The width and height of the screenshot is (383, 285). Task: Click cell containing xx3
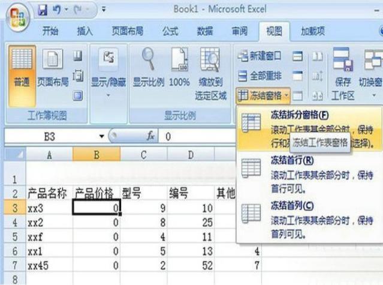point(49,208)
